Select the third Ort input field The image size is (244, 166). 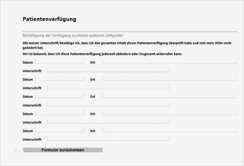(169, 96)
